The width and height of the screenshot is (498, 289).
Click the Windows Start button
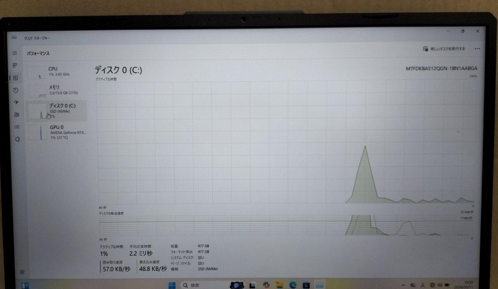[x=172, y=286]
